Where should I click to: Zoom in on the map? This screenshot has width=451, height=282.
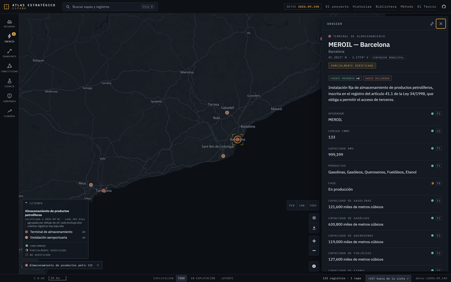pos(314,241)
